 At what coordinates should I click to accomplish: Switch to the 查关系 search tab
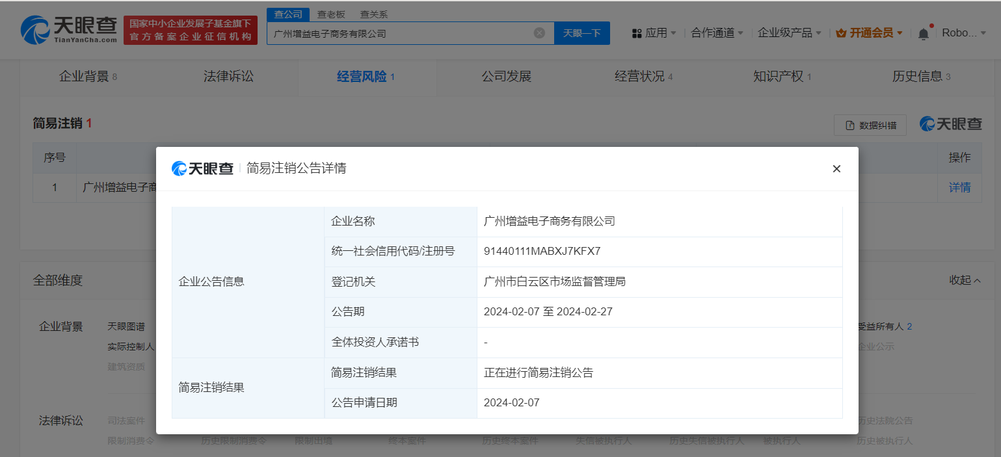tap(374, 14)
